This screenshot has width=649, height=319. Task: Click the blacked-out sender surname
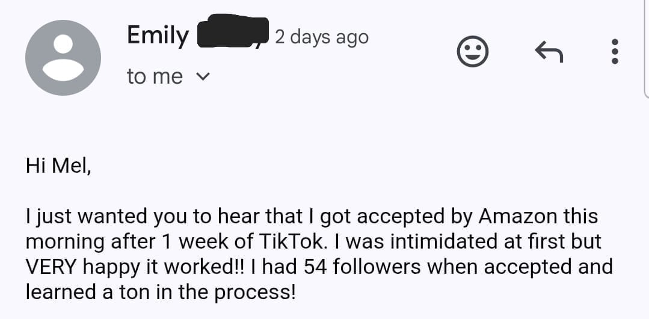233,31
